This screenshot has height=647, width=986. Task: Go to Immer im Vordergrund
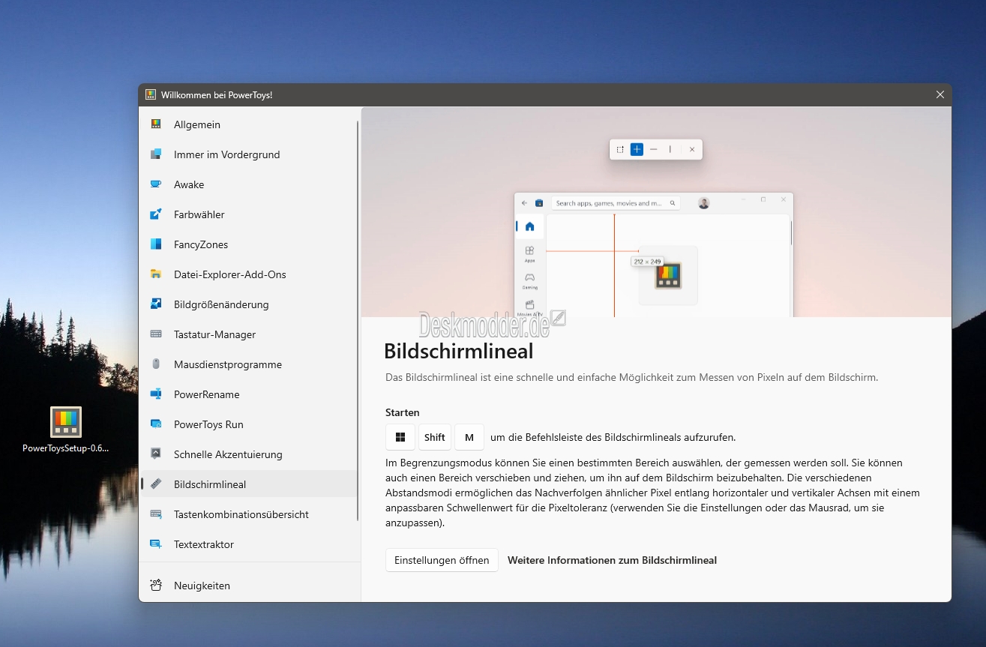(x=248, y=154)
